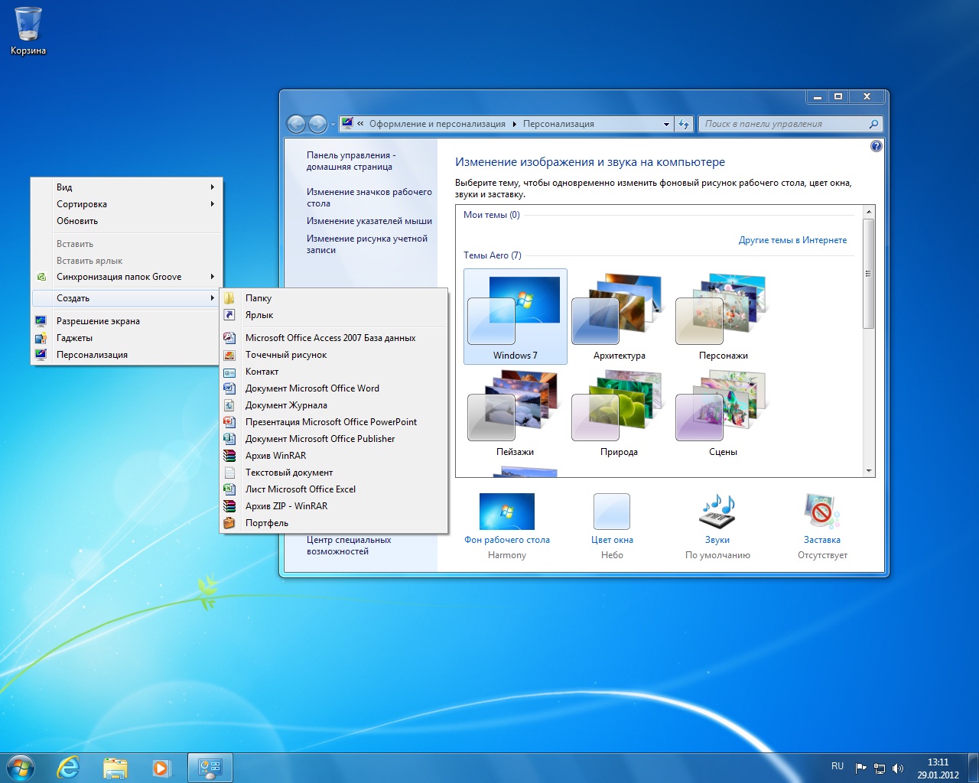Select the Windows 7 theme thumbnail

pyautogui.click(x=515, y=316)
